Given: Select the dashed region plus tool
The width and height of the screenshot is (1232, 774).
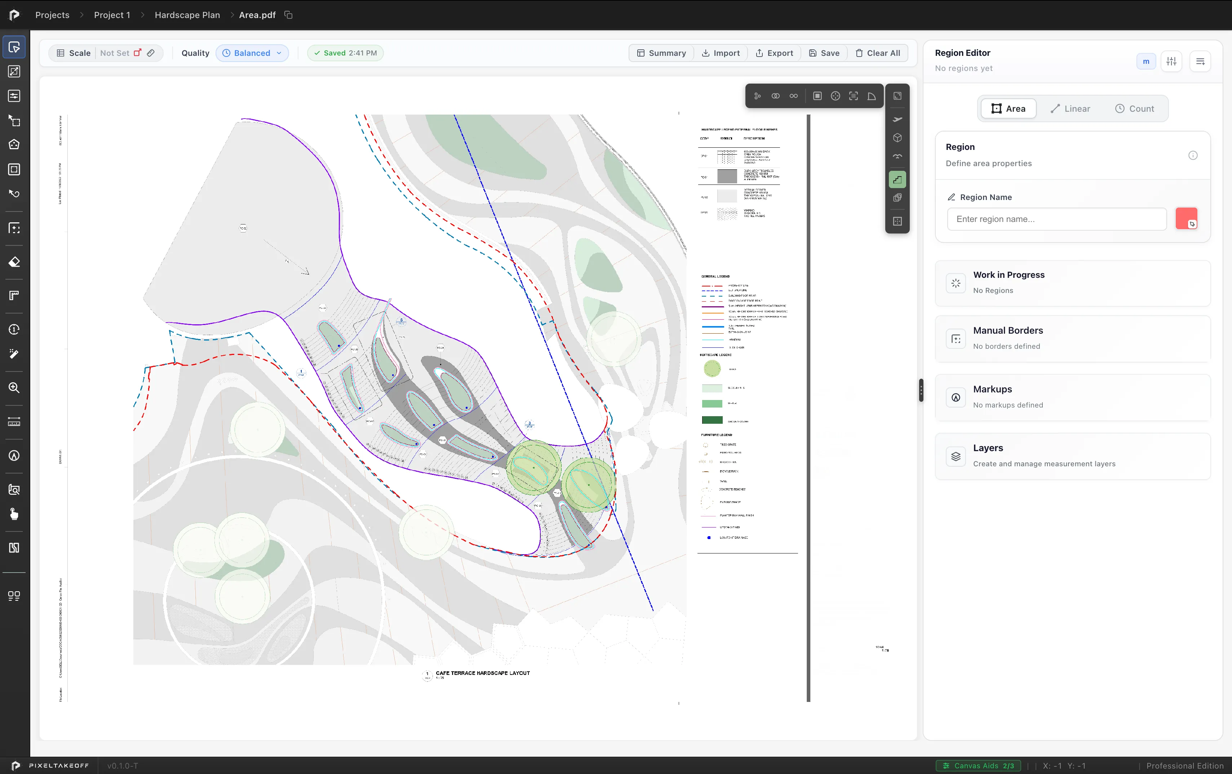Looking at the screenshot, I should (14, 228).
